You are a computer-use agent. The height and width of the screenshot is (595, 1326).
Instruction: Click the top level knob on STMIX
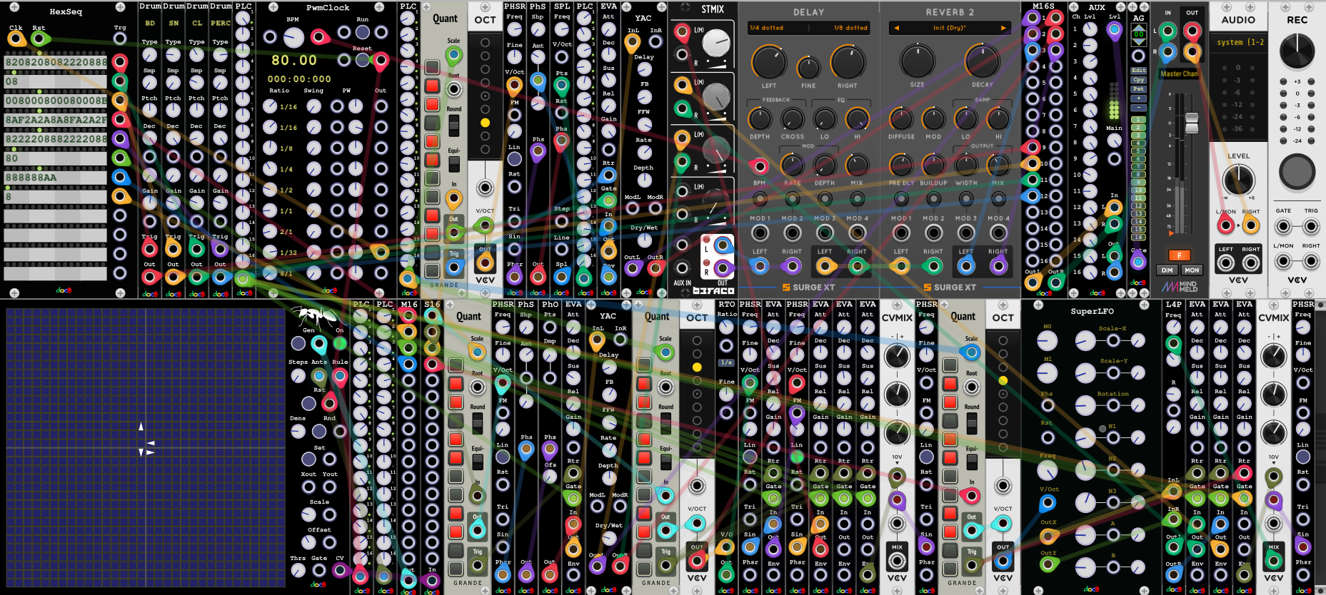pyautogui.click(x=715, y=43)
